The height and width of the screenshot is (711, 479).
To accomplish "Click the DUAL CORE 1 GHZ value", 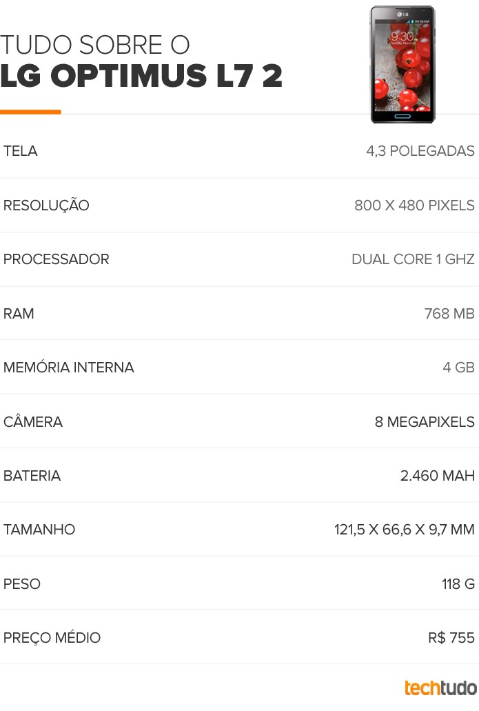I will coord(413,259).
